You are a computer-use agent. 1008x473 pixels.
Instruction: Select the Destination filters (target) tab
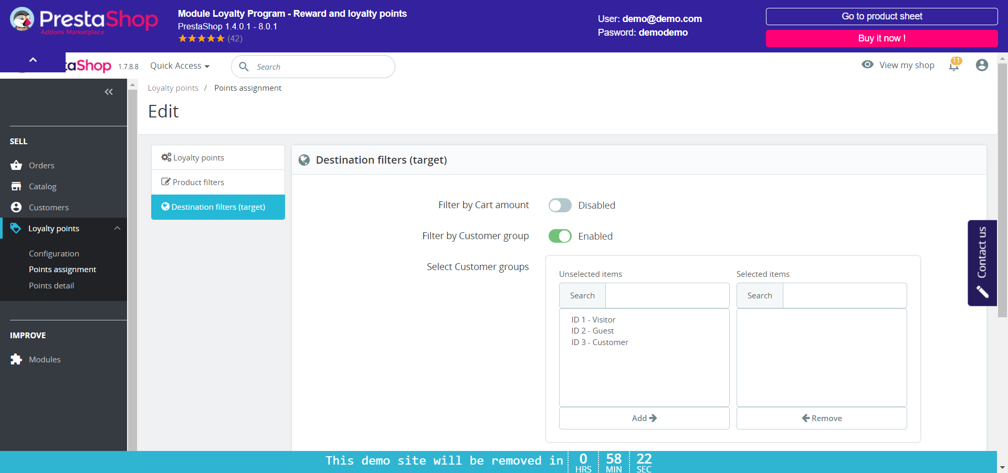(218, 207)
